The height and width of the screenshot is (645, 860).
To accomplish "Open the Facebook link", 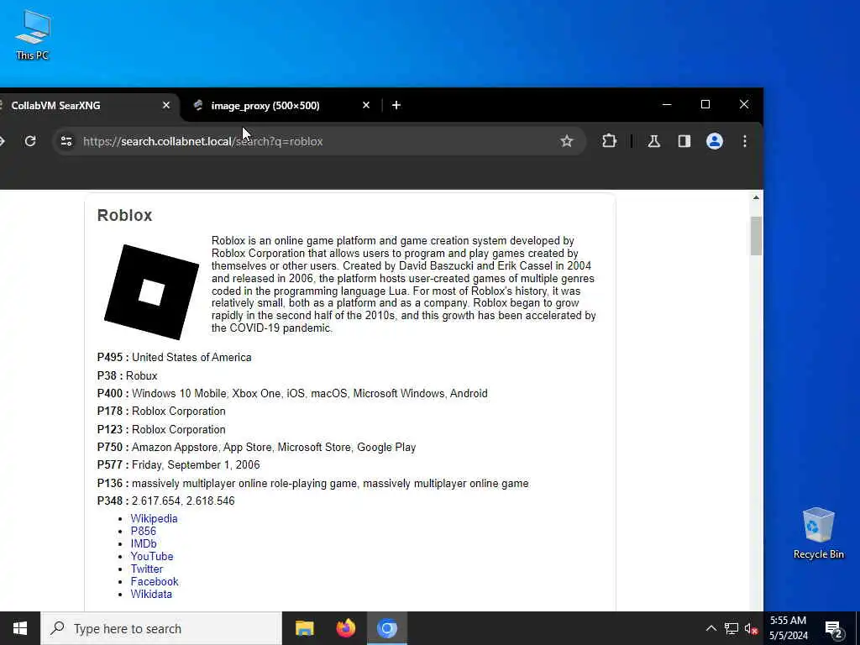I will pyautogui.click(x=155, y=581).
